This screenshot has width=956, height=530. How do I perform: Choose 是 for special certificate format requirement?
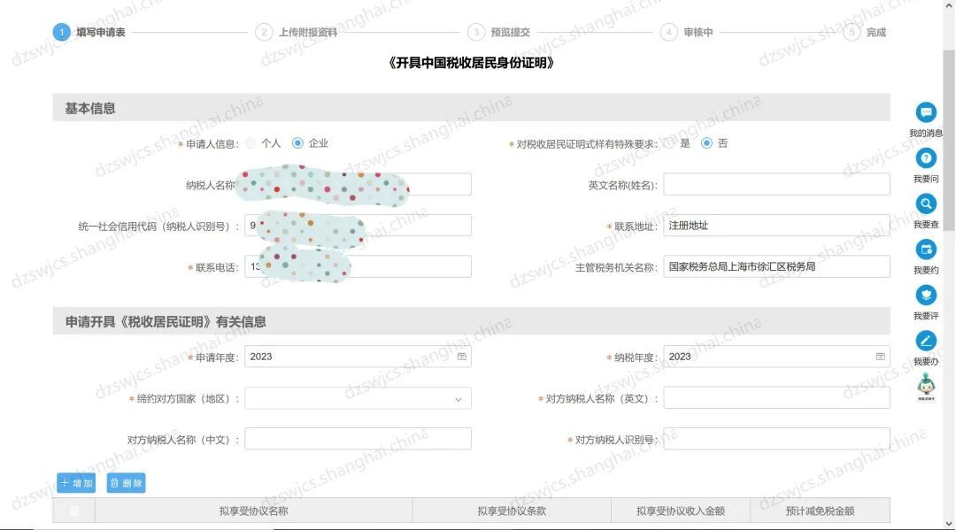coord(670,143)
